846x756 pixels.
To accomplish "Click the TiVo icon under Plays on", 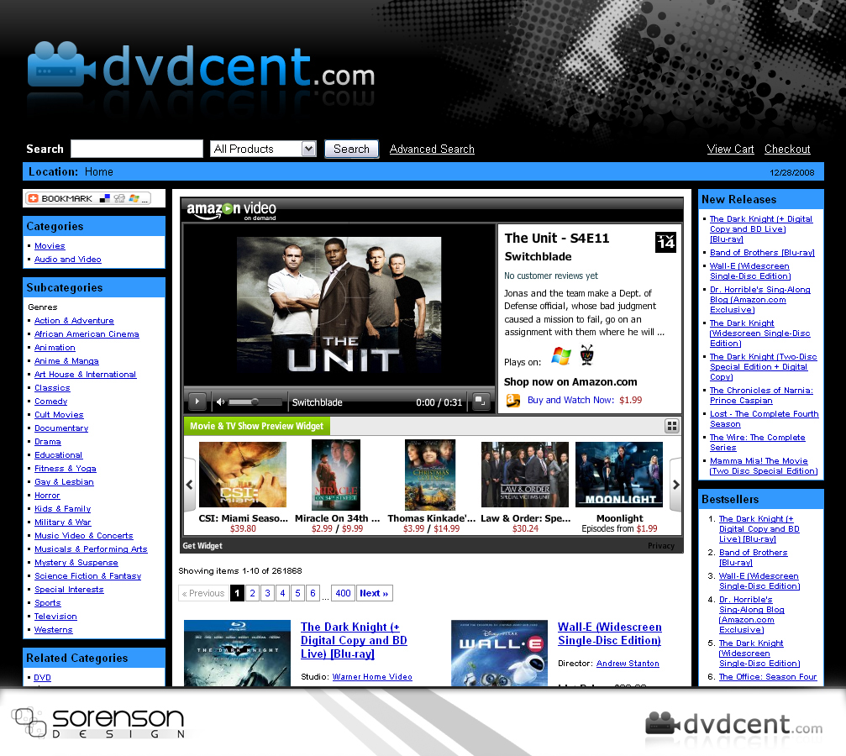I will tap(587, 355).
